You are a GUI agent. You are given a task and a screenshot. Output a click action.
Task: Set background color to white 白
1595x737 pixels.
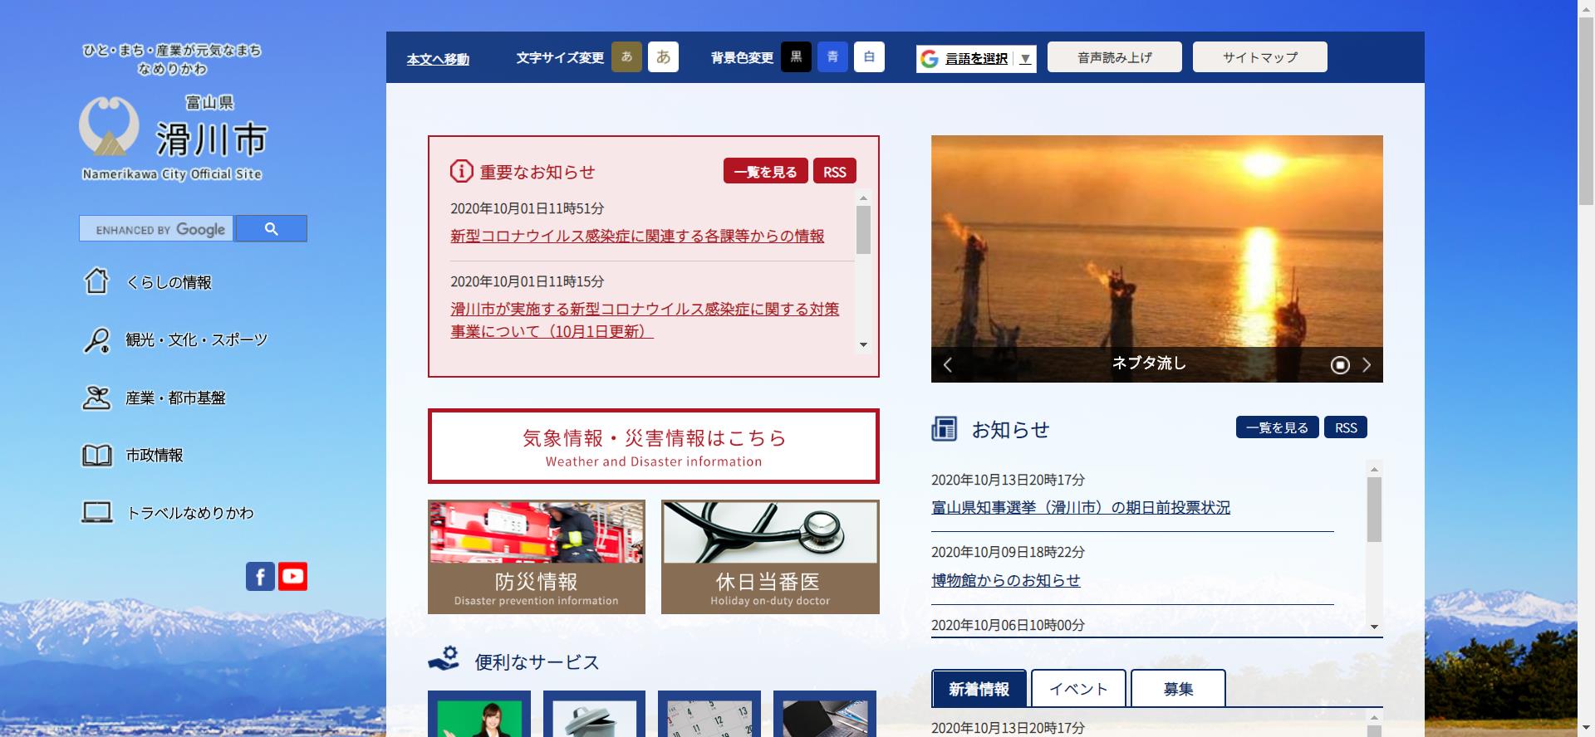click(x=869, y=56)
